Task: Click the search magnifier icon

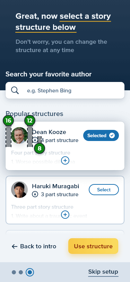Action: coord(15,90)
